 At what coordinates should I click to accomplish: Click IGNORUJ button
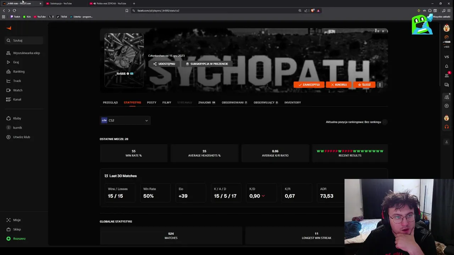tap(339, 85)
